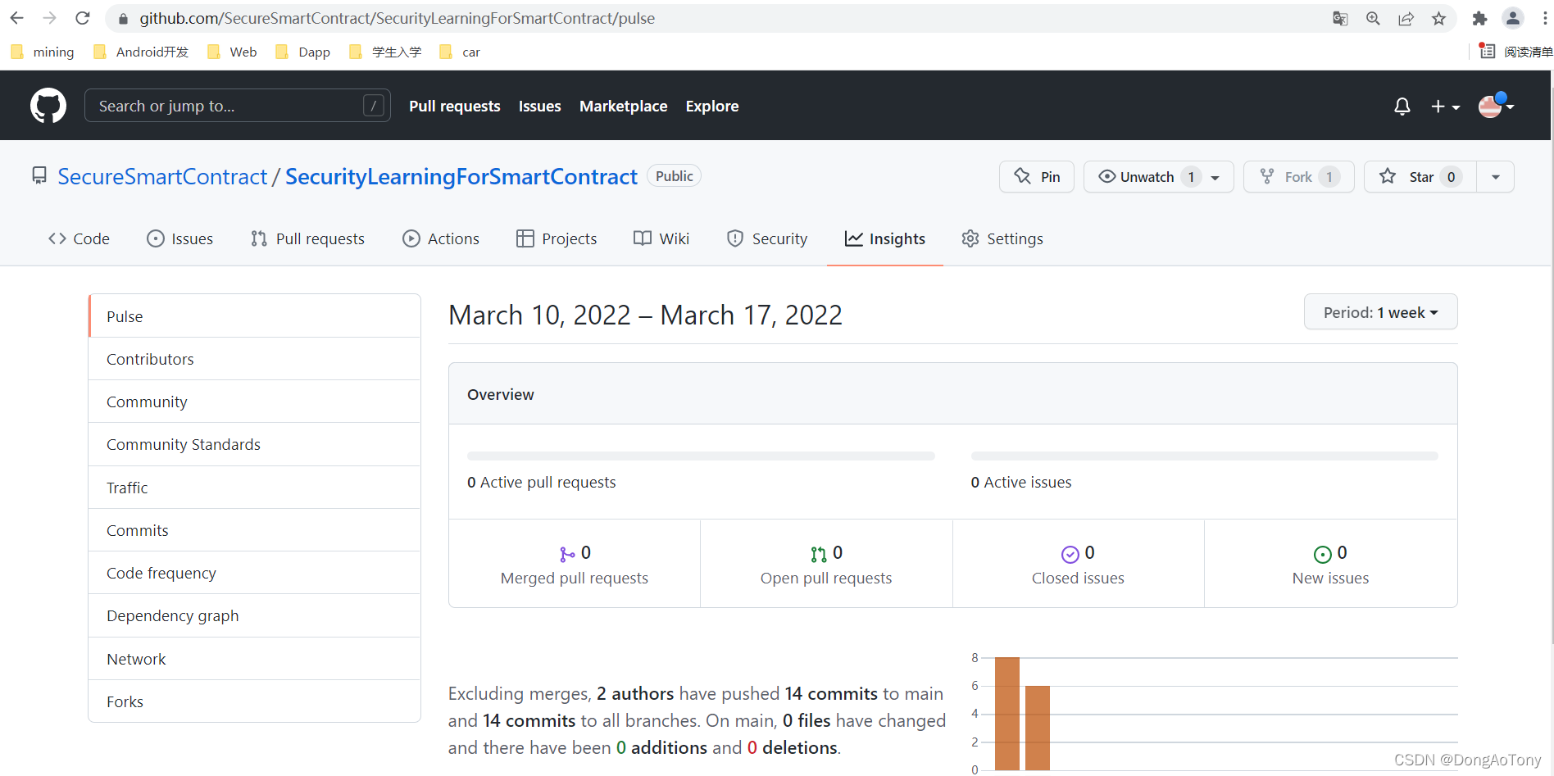Open Code frequency in the sidebar
The height and width of the screenshot is (776, 1554).
(255, 573)
